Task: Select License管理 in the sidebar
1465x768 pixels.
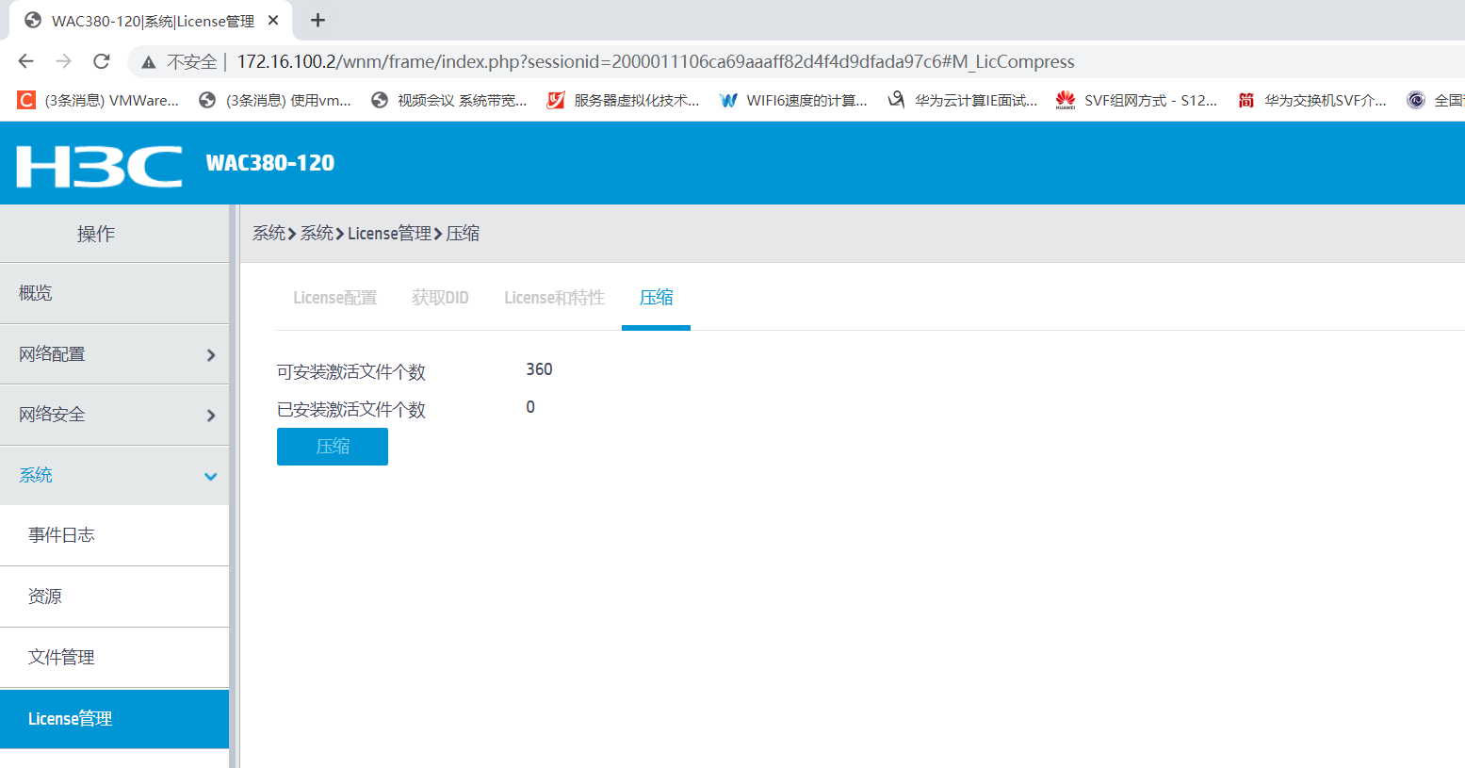Action: click(114, 719)
